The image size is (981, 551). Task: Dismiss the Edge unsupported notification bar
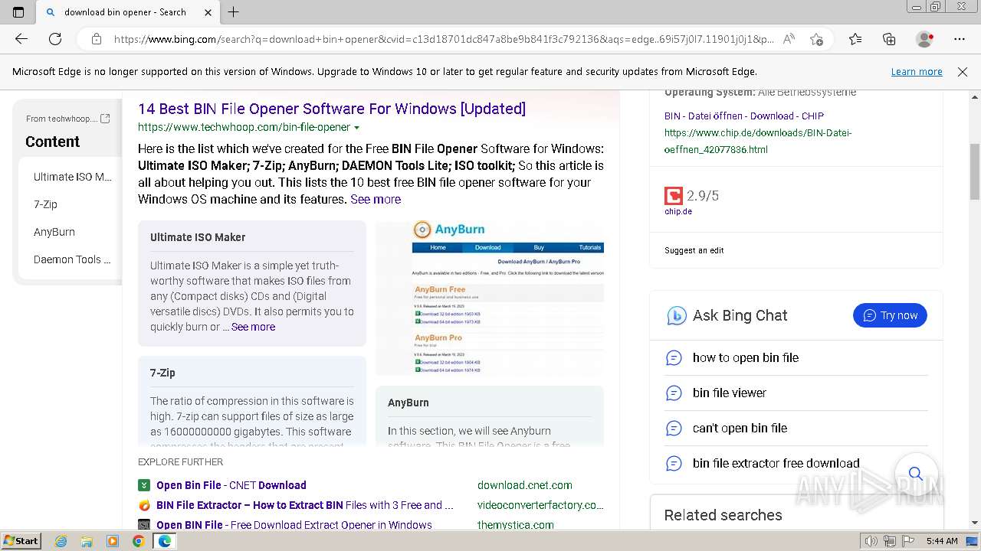[x=963, y=72]
